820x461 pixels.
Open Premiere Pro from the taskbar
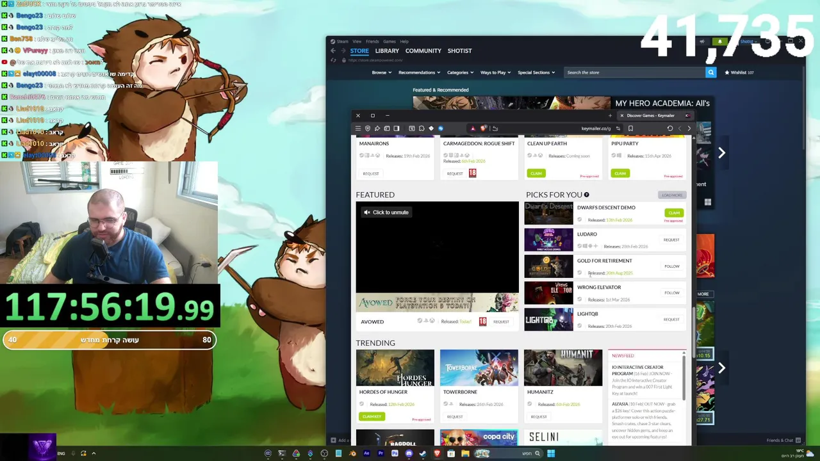pos(381,453)
